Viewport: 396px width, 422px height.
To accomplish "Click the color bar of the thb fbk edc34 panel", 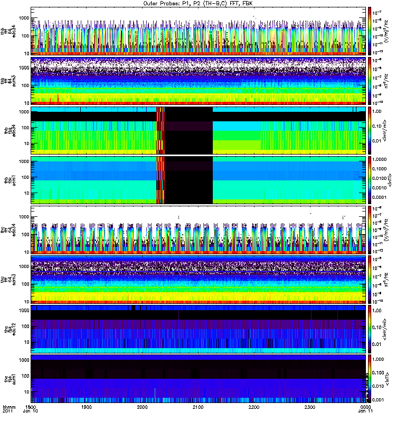I will (370, 130).
